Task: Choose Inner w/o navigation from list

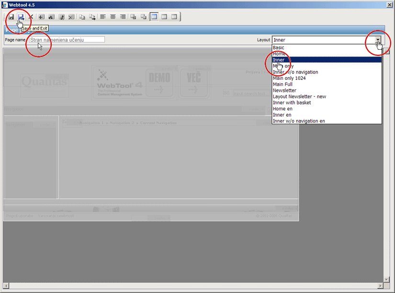Action: (x=295, y=72)
